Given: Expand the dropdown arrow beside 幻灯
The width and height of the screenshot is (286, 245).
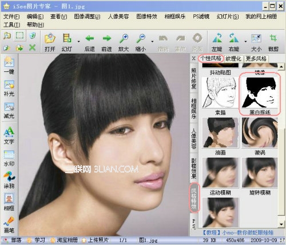Looking at the screenshot, I should [x=78, y=42].
